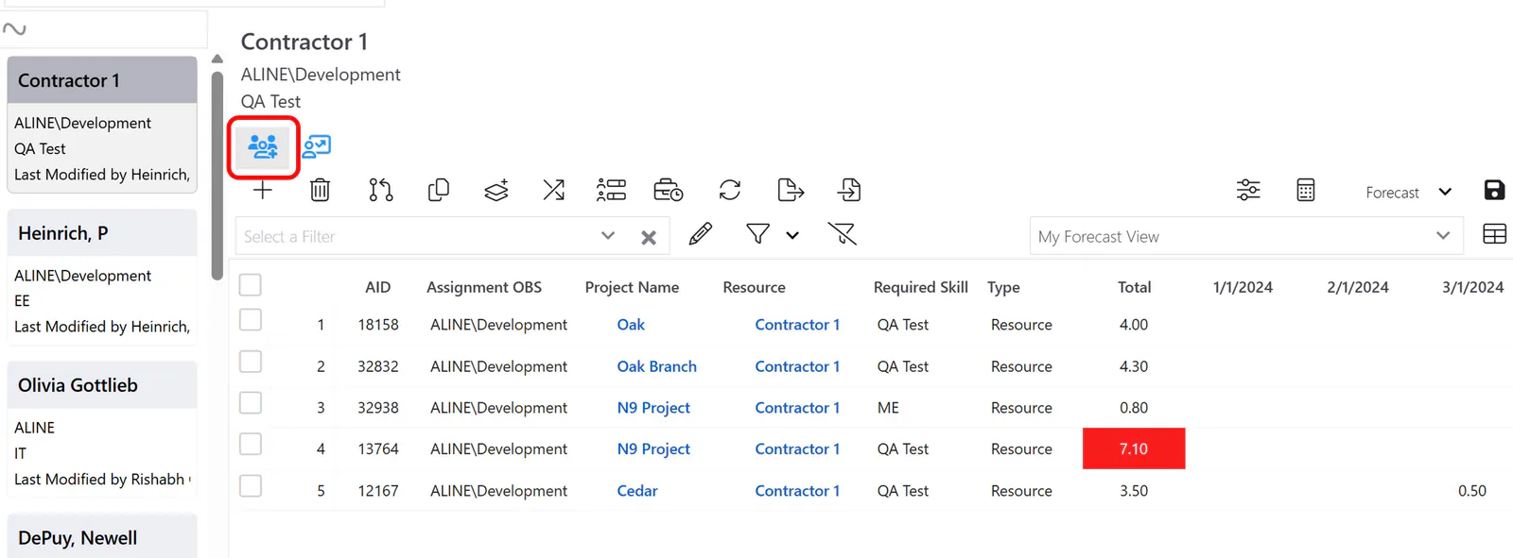This screenshot has height=558, width=1513.
Task: Click Contractor 1 resource link in Oak Branch row
Action: click(797, 366)
